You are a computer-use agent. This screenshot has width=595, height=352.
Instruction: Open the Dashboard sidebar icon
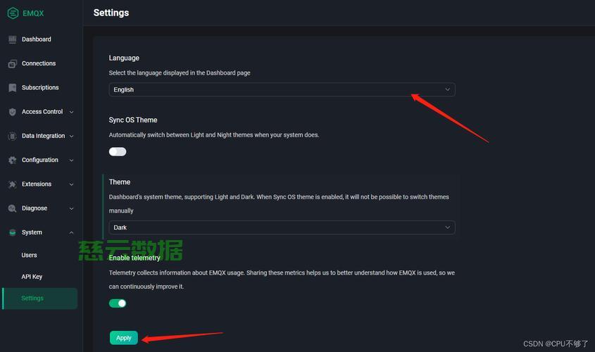[x=13, y=39]
